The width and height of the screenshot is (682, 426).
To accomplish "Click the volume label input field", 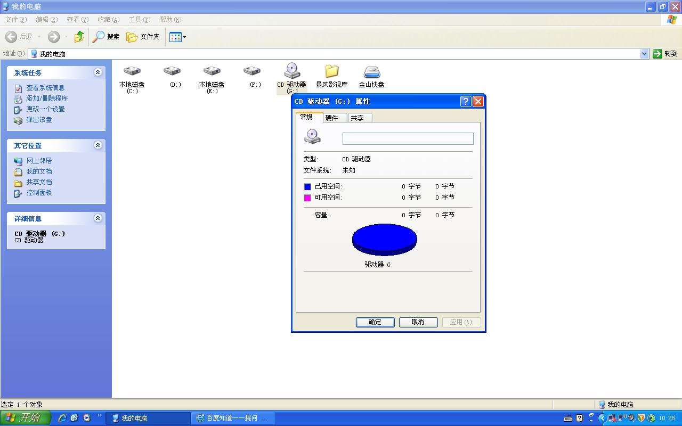I will coord(408,138).
